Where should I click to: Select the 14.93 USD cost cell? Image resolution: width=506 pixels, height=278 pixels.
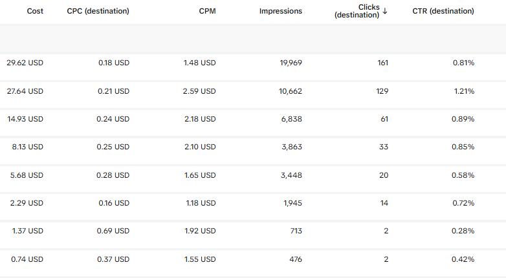(x=25, y=119)
